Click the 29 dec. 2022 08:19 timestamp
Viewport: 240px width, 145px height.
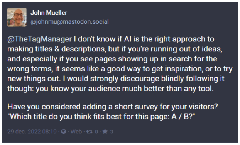32,132
